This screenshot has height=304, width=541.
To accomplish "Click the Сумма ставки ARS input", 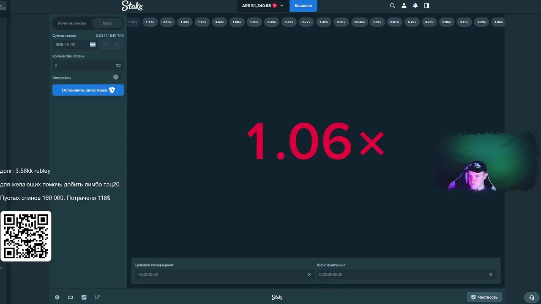I will coord(75,44).
